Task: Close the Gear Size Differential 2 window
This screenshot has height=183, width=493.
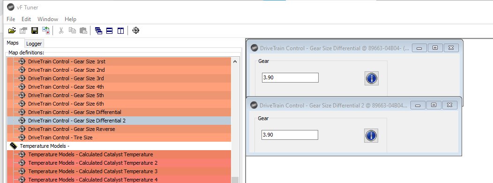Action: coord(449,105)
